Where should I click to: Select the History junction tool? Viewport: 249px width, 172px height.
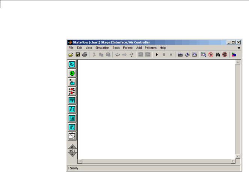72,73
